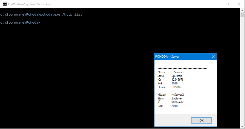Click the 'Zastaven' status value
Image resolution: width=245 pixels, height=129 pixels.
pos(177,98)
